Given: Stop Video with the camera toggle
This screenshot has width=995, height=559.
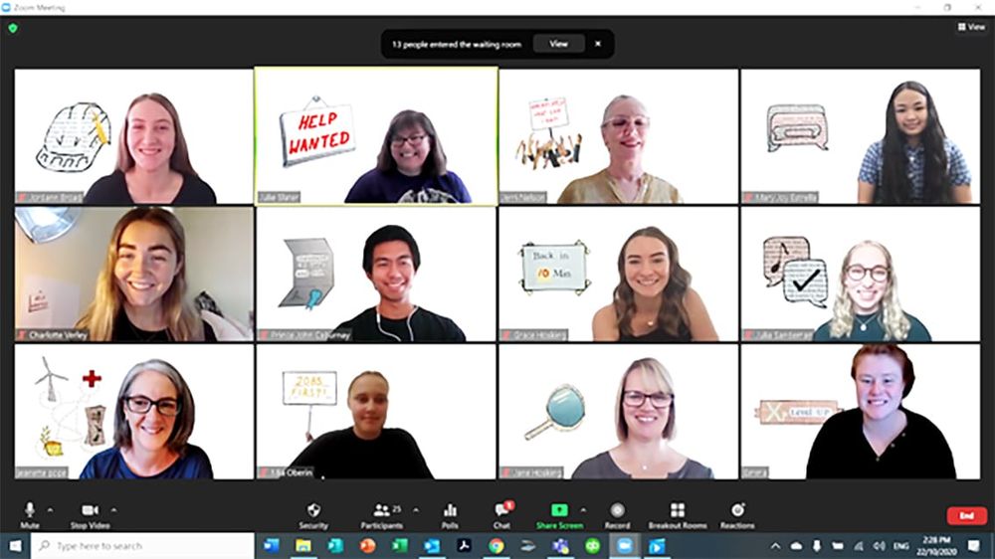Looking at the screenshot, I should pos(91,515).
